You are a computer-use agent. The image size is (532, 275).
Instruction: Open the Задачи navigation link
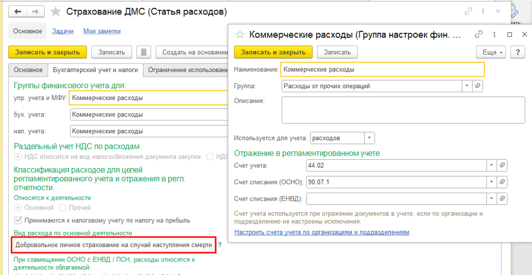click(63, 31)
